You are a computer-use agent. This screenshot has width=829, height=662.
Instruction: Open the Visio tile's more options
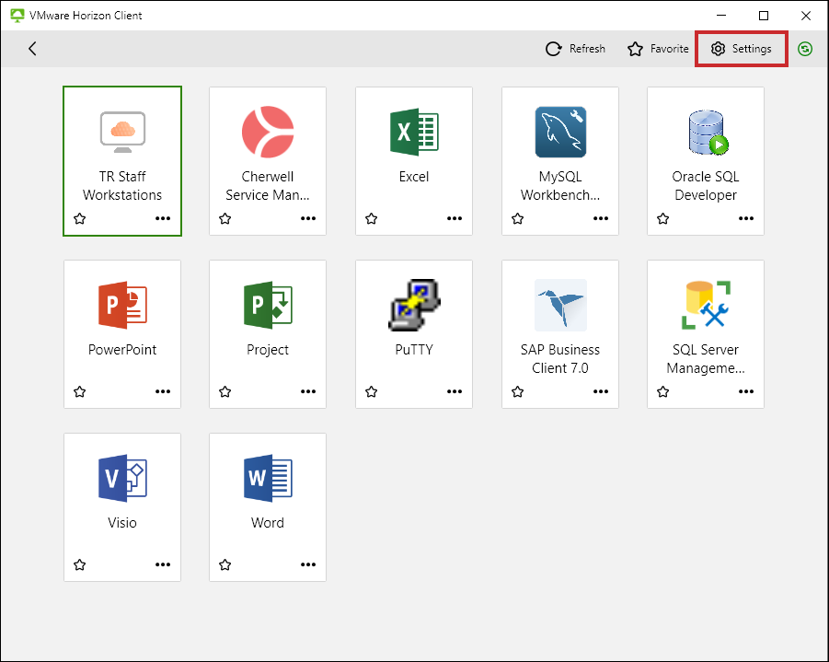[x=163, y=564]
